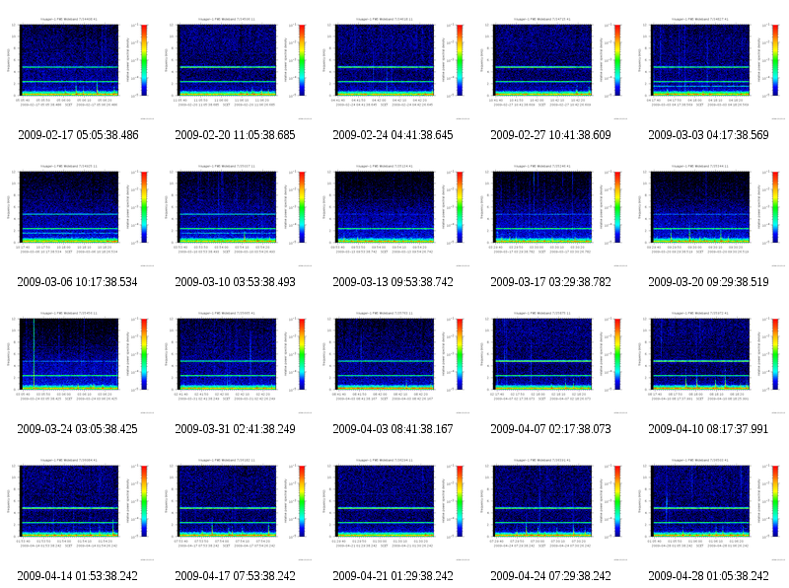The height and width of the screenshot is (588, 789).
Task: Click the caption text 2009-03-13 09:53:38.742
Action: coord(393,282)
